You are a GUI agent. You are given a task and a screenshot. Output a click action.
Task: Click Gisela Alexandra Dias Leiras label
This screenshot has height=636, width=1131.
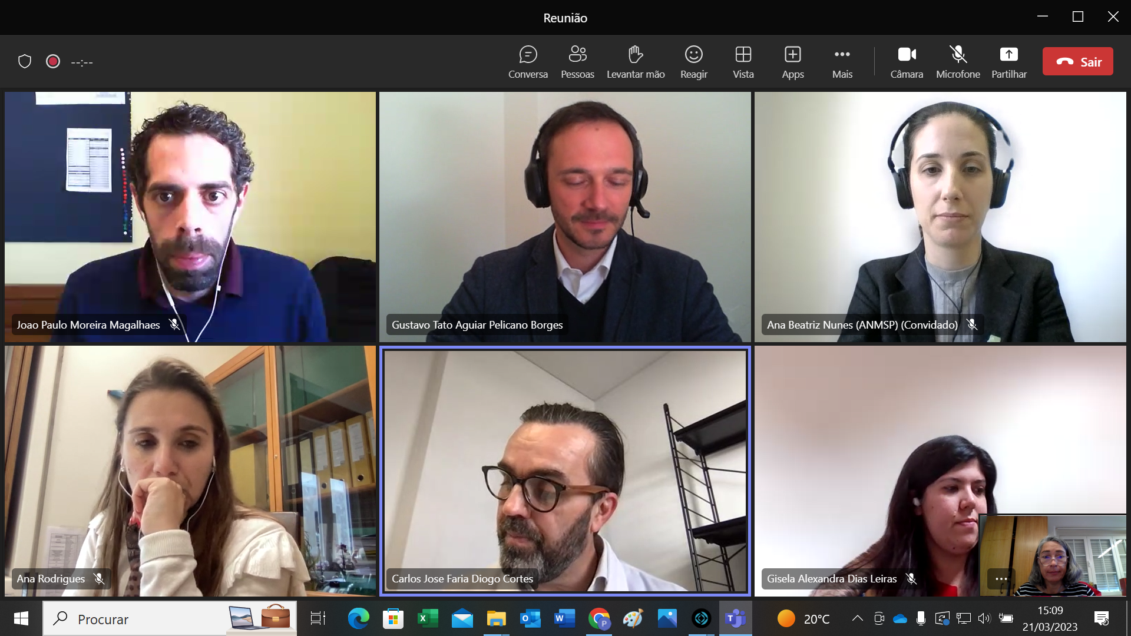click(x=832, y=578)
